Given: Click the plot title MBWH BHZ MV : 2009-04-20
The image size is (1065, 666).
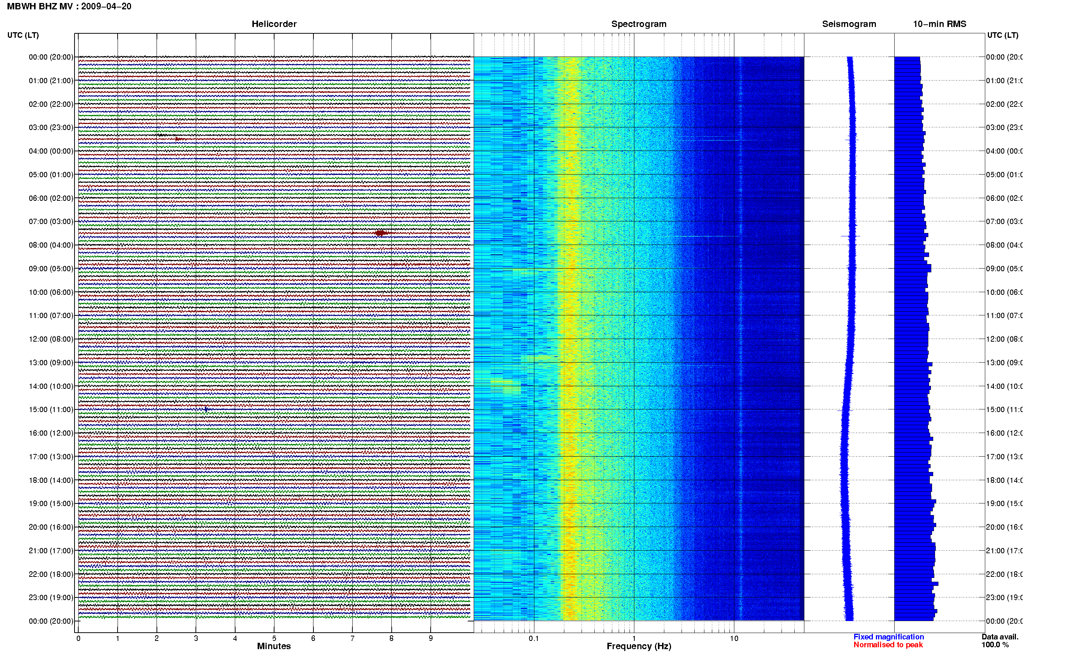Looking at the screenshot, I should [x=69, y=6].
